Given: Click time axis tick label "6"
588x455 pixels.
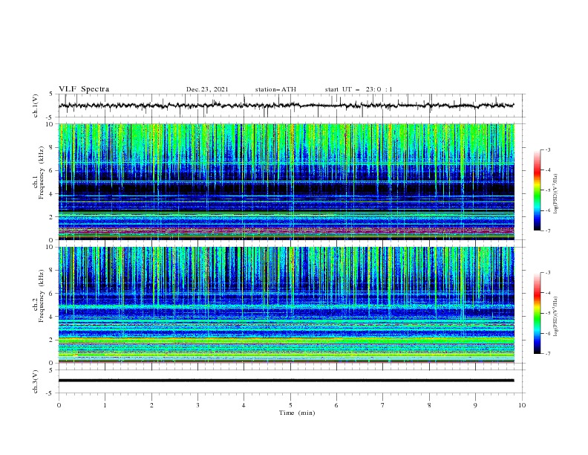Looking at the screenshot, I should pos(336,405).
